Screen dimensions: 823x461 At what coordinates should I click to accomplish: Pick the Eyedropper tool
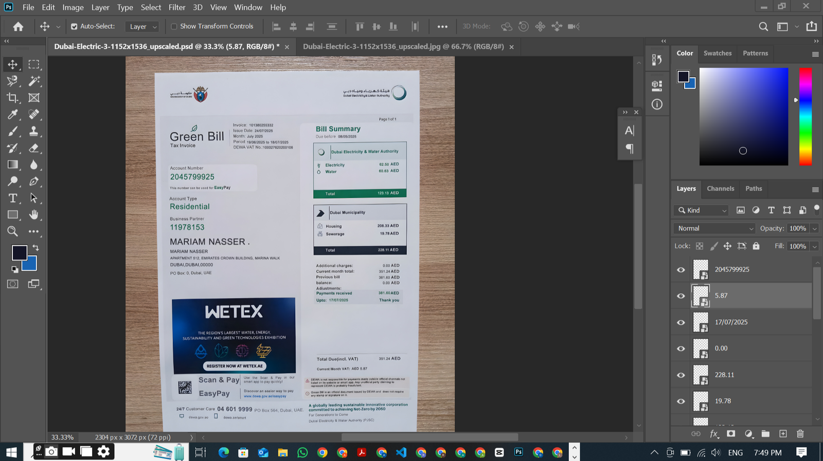pos(12,115)
